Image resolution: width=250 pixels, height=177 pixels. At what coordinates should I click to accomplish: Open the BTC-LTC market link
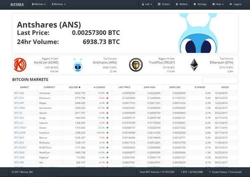[x=19, y=123]
